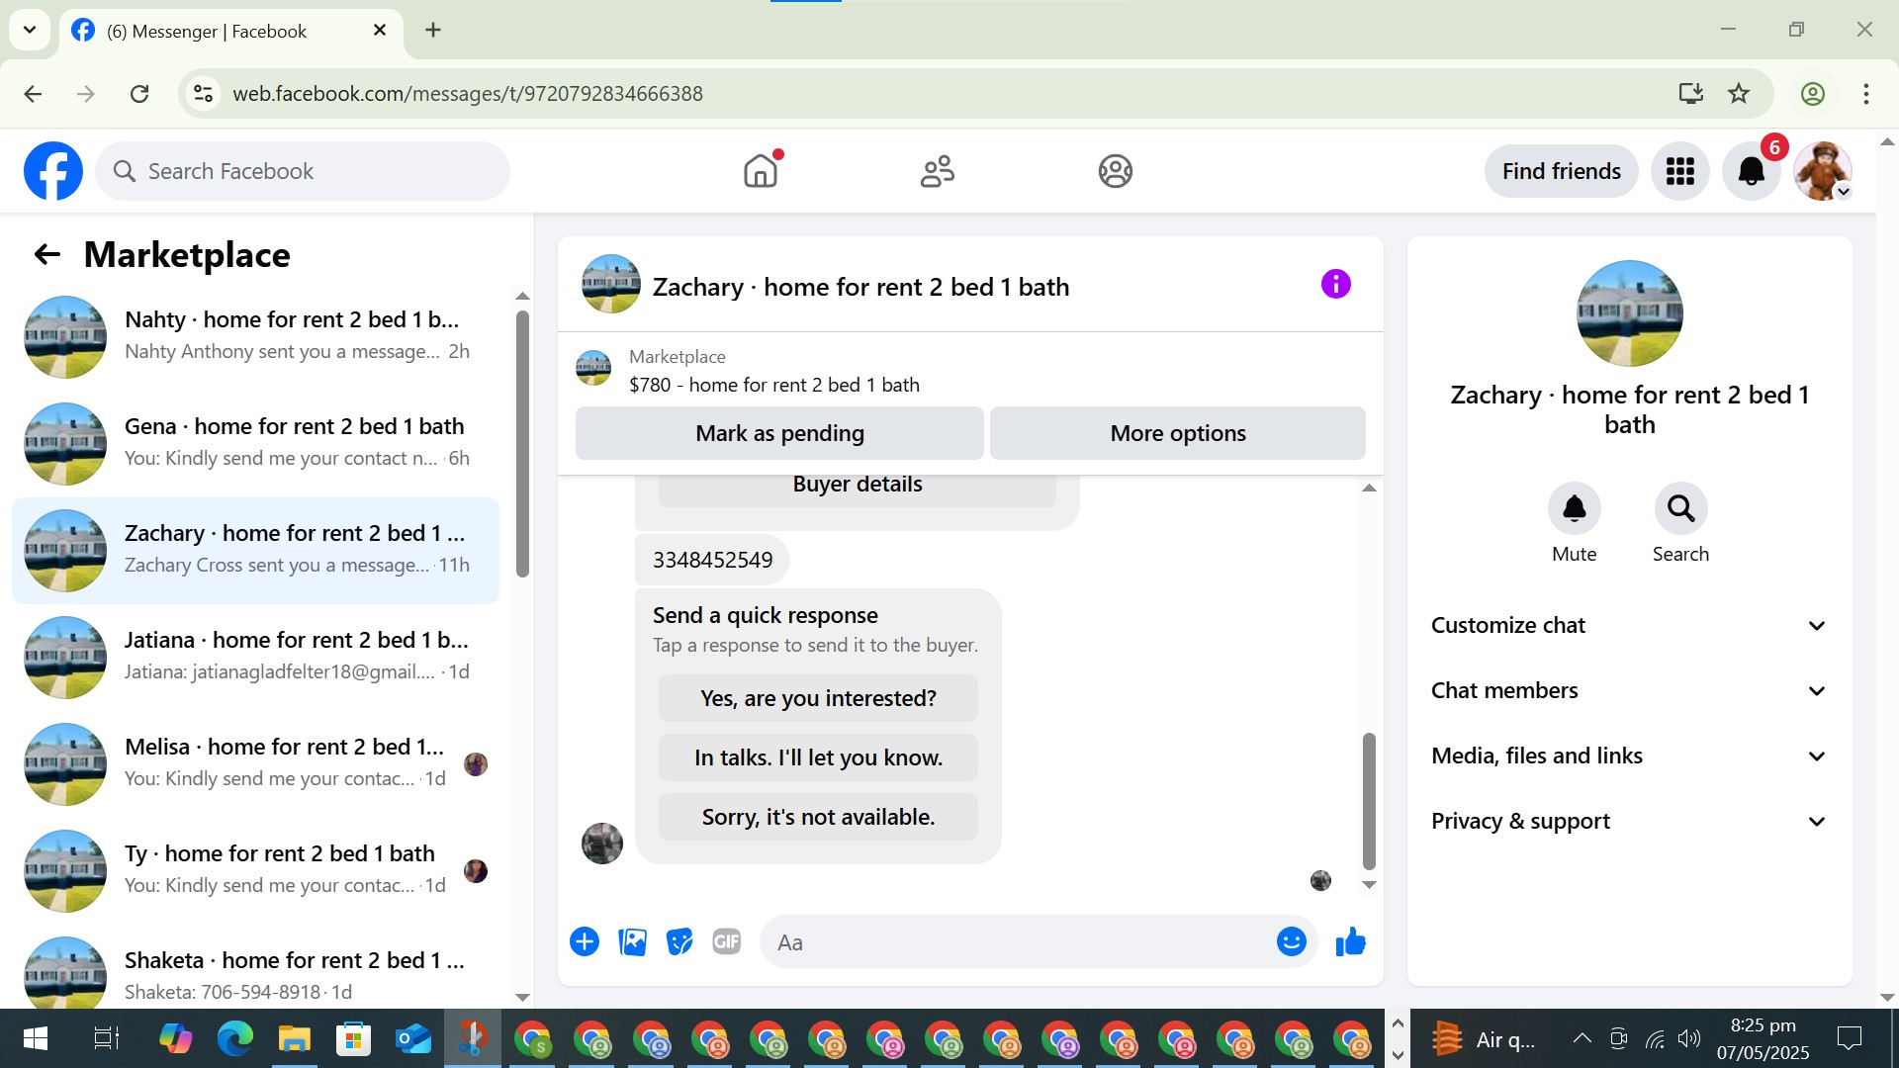1899x1068 pixels.
Task: Click the GIF picker icon
Action: [x=727, y=942]
